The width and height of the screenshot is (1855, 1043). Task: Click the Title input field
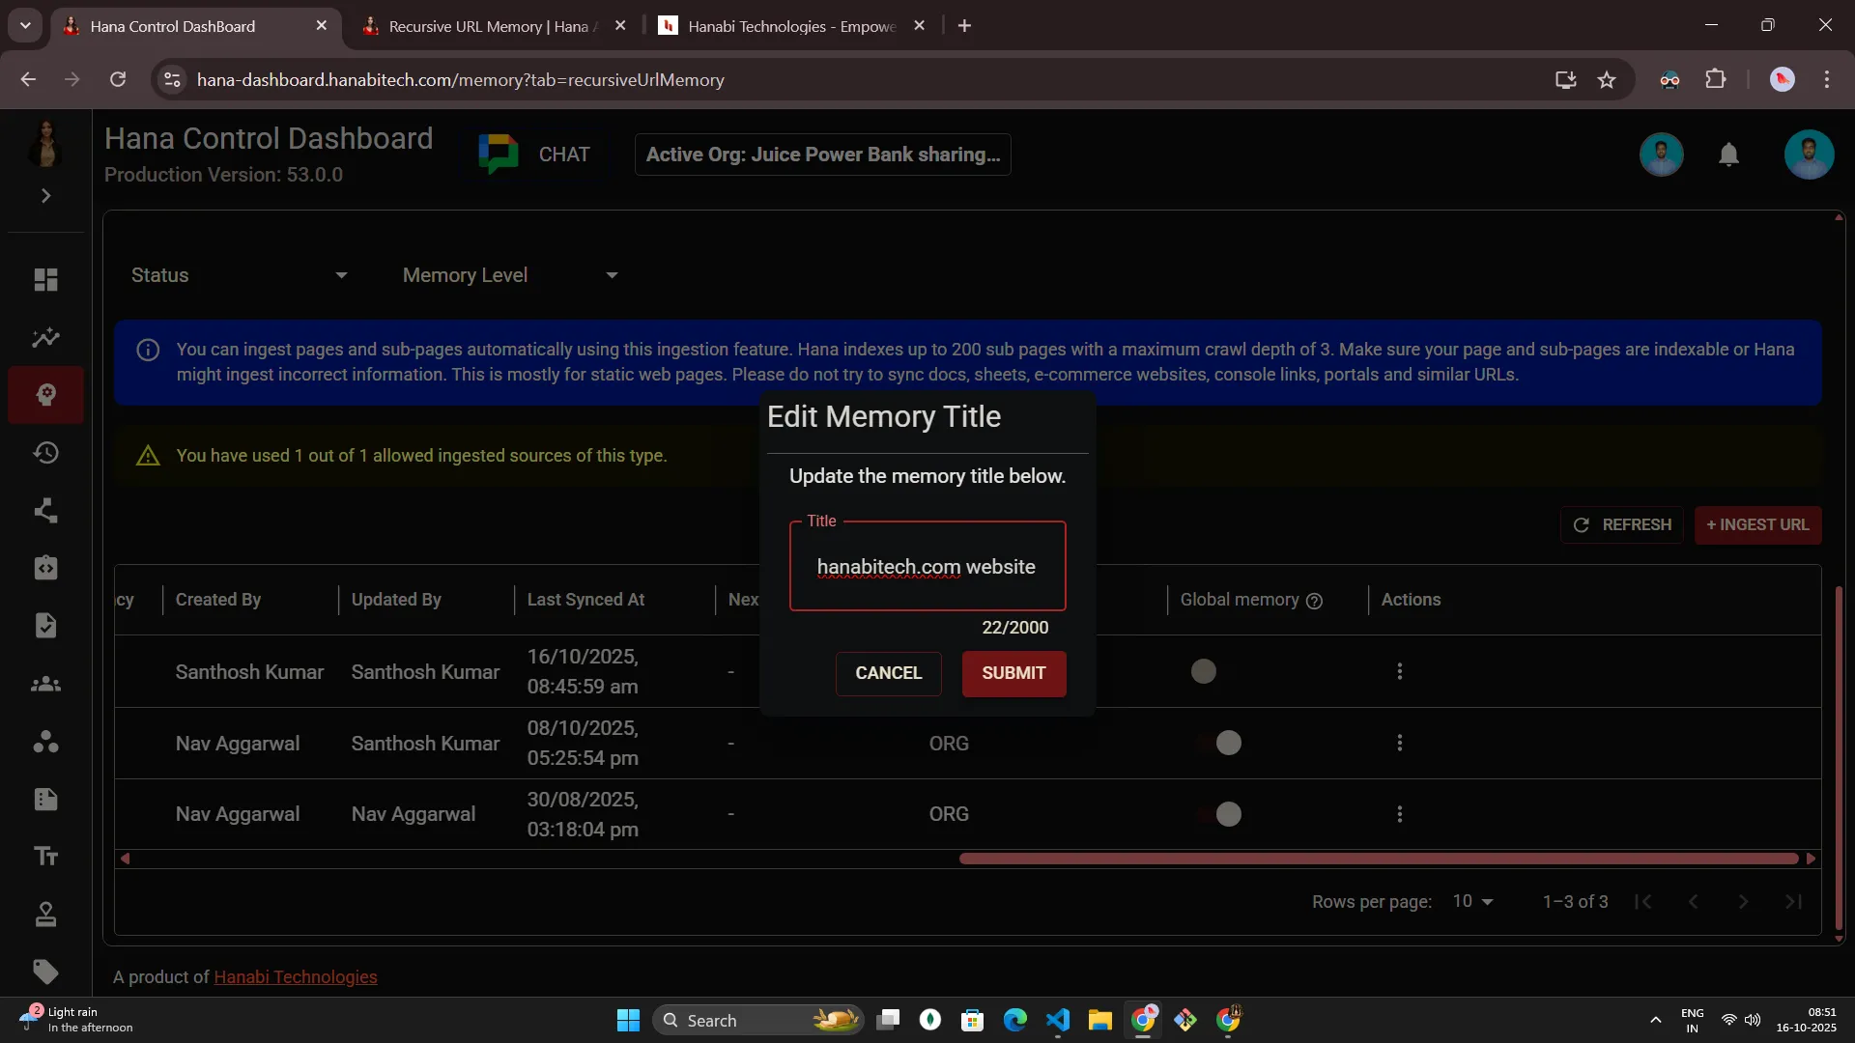coord(927,567)
